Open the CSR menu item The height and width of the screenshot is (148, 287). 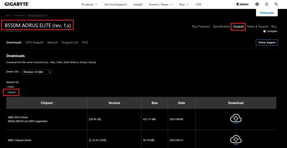tap(198, 4)
